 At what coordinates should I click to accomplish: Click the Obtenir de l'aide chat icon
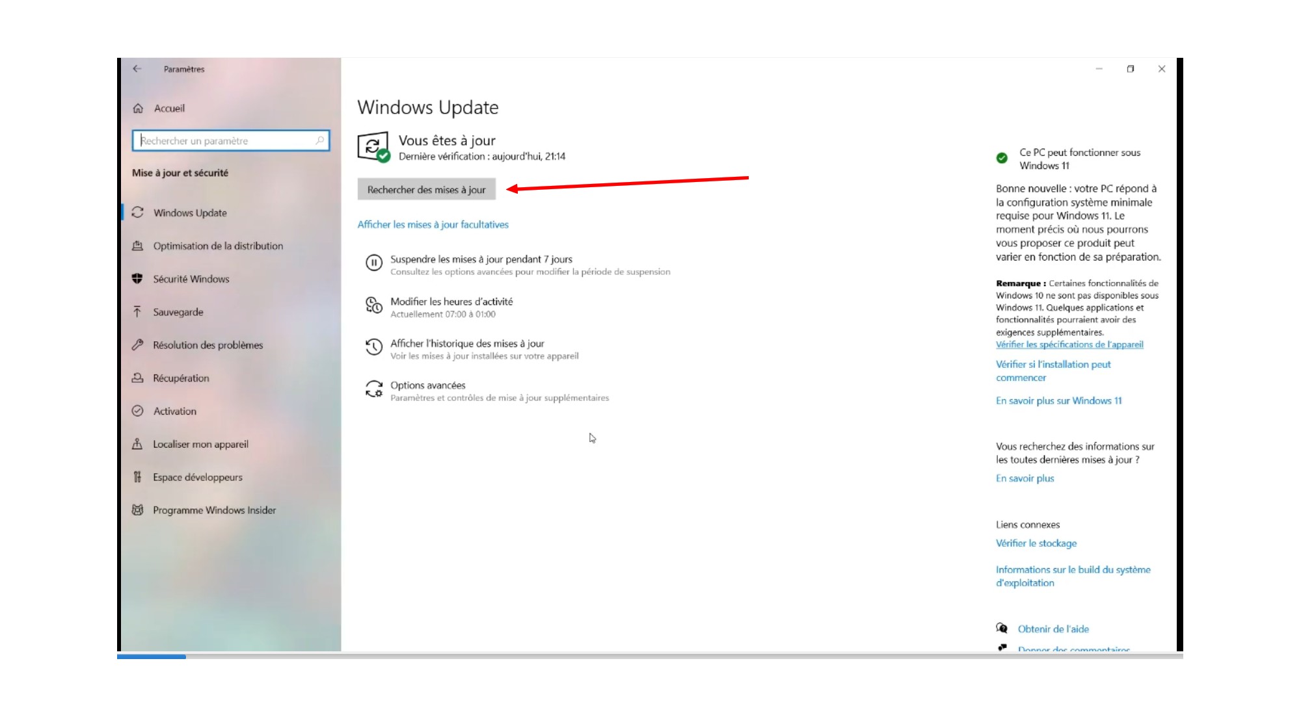[x=1002, y=628]
